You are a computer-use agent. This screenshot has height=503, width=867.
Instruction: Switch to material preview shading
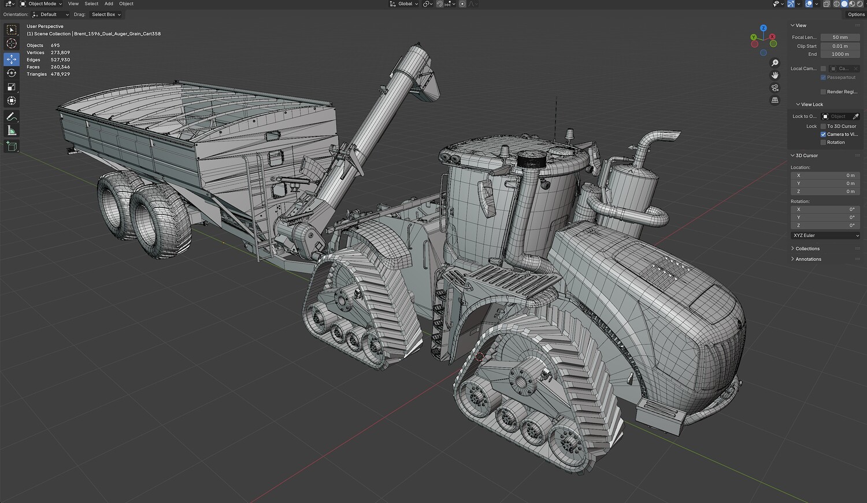coord(851,4)
